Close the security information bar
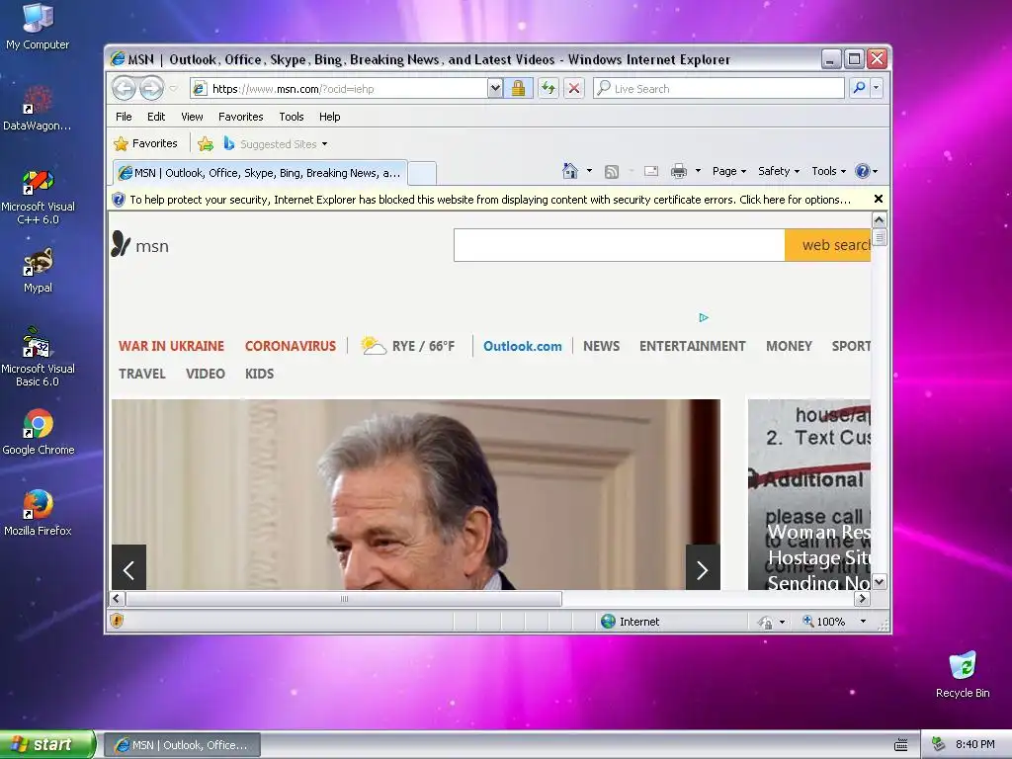The height and width of the screenshot is (759, 1012). (879, 199)
